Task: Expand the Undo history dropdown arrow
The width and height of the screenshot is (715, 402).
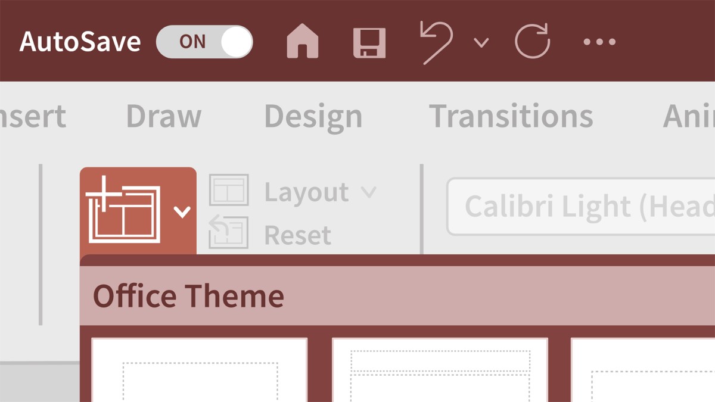Action: click(481, 43)
